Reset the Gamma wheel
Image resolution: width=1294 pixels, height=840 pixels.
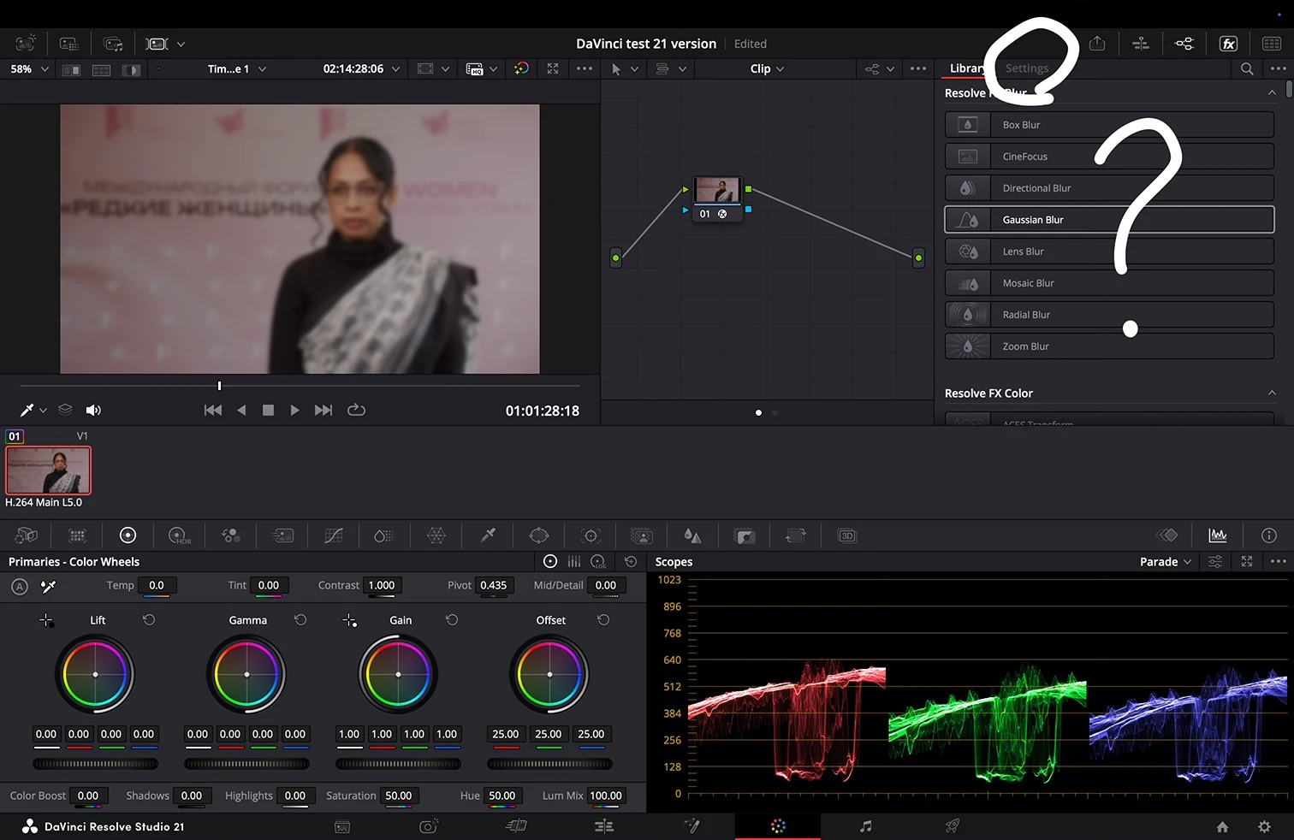coord(300,619)
